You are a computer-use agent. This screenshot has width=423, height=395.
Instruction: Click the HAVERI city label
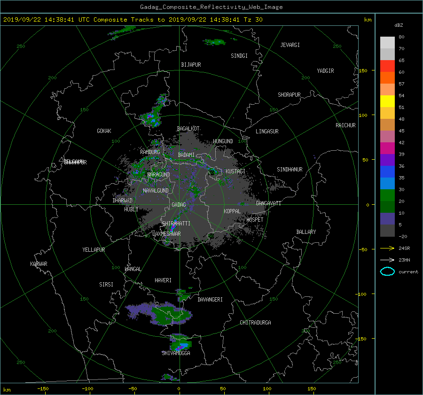(163, 280)
